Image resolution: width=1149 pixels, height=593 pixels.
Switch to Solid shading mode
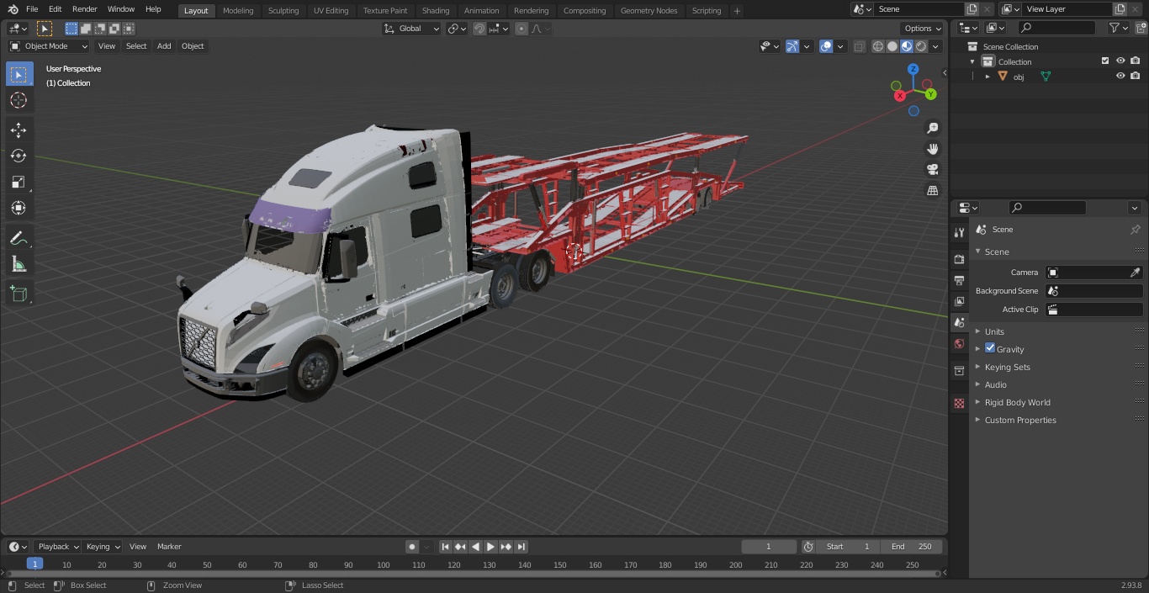[x=892, y=46]
